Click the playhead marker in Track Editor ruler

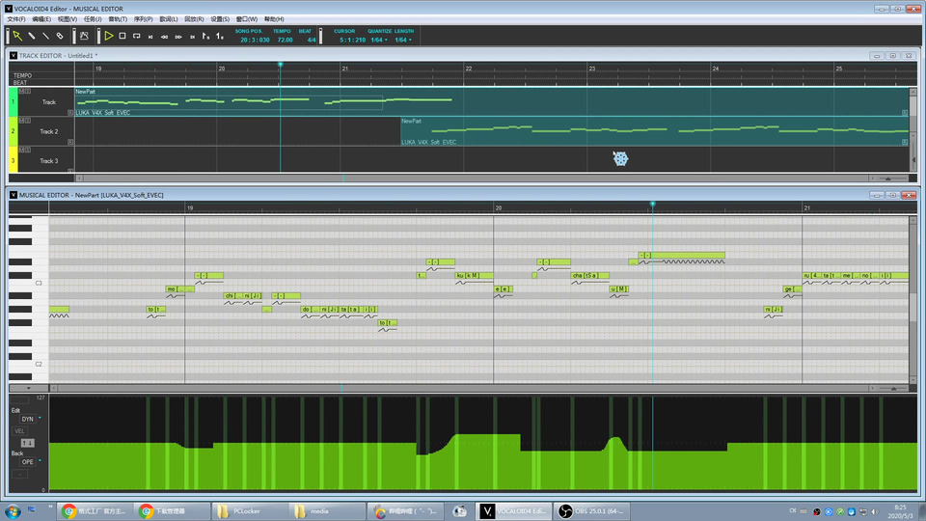coord(281,65)
